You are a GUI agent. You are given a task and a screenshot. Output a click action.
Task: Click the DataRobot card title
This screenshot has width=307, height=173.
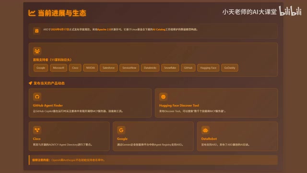click(209, 139)
